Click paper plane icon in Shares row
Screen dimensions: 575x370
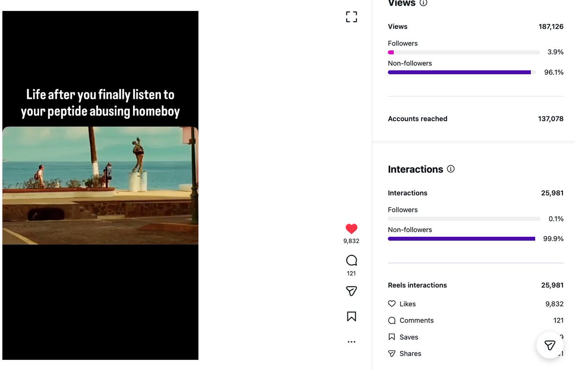click(x=391, y=354)
